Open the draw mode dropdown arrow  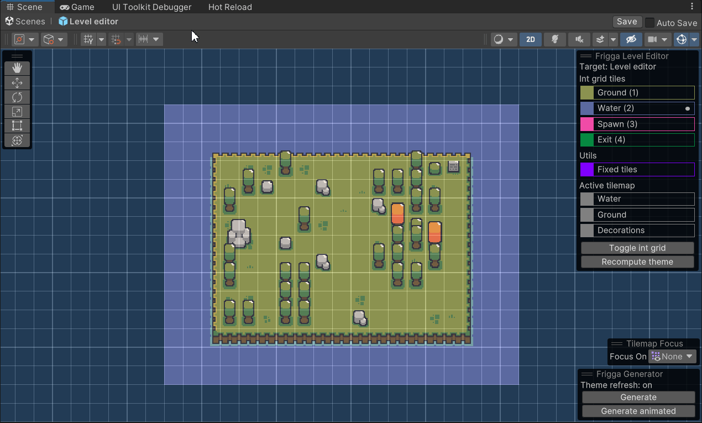click(x=511, y=39)
